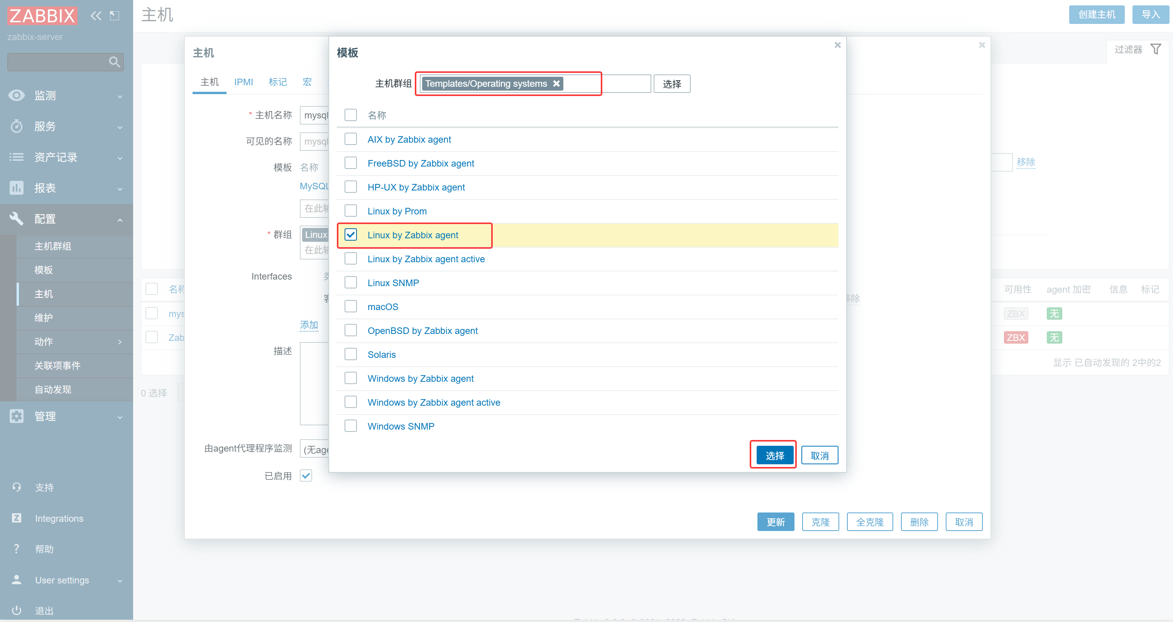Image resolution: width=1173 pixels, height=622 pixels.
Task: Click the User settings person icon
Action: pos(17,579)
